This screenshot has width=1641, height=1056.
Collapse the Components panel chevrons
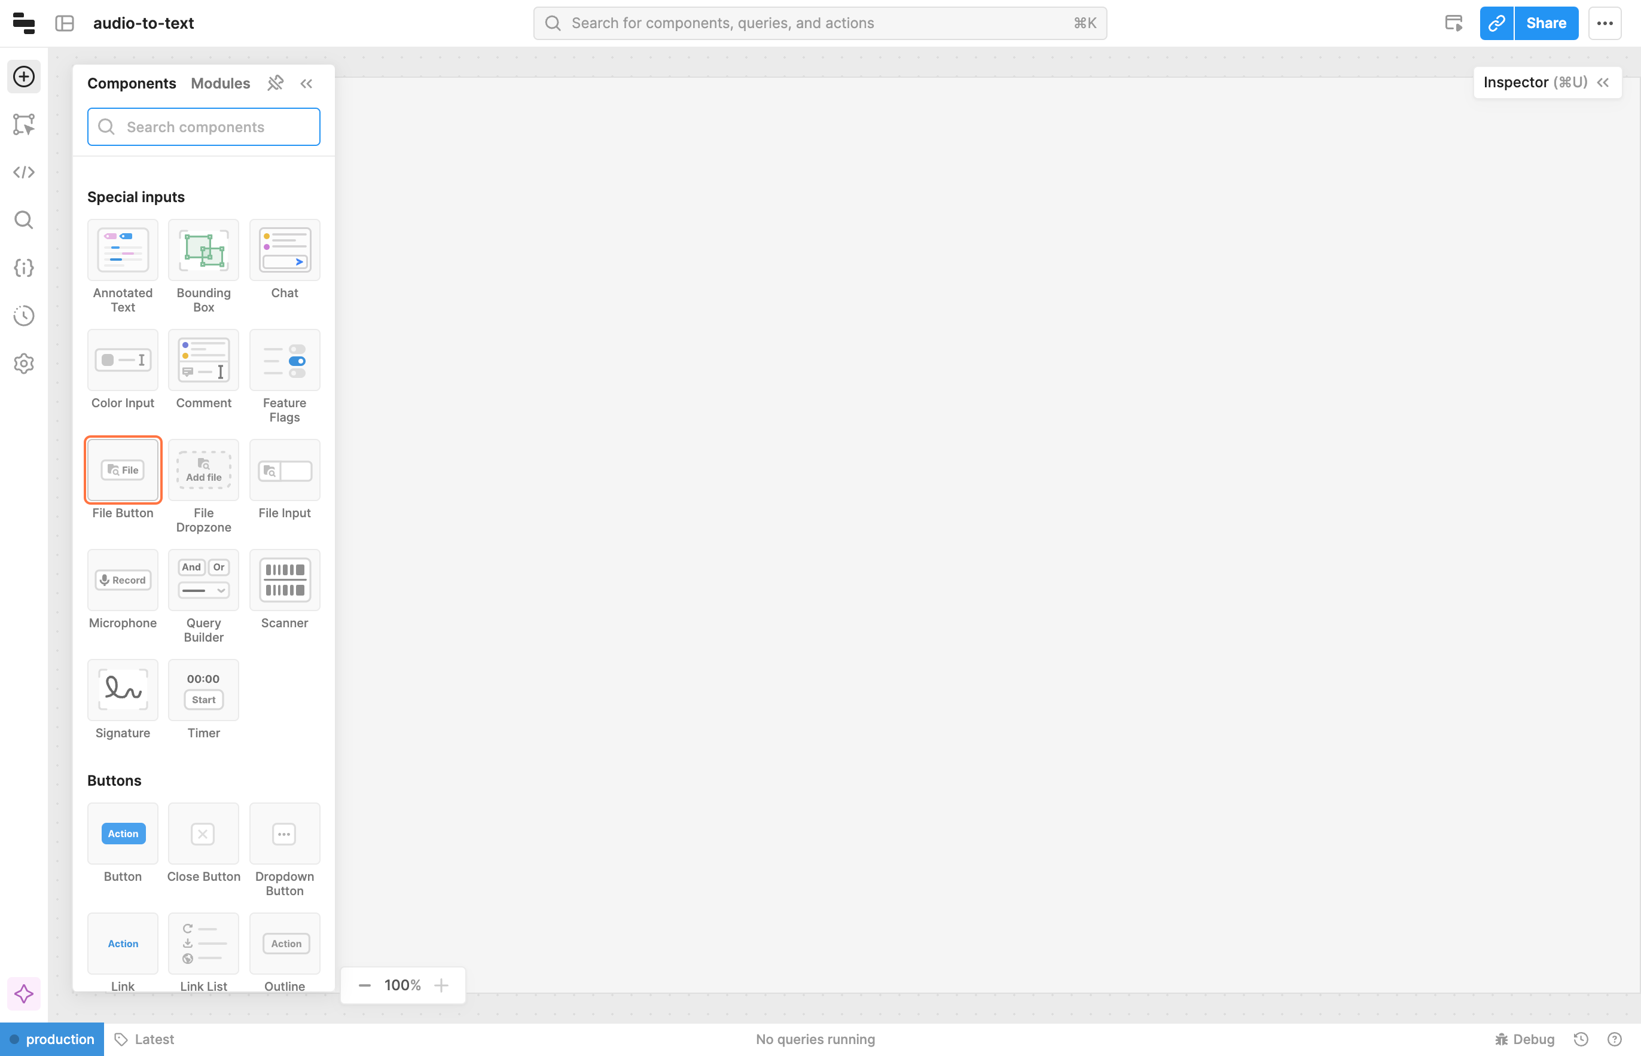coord(307,83)
